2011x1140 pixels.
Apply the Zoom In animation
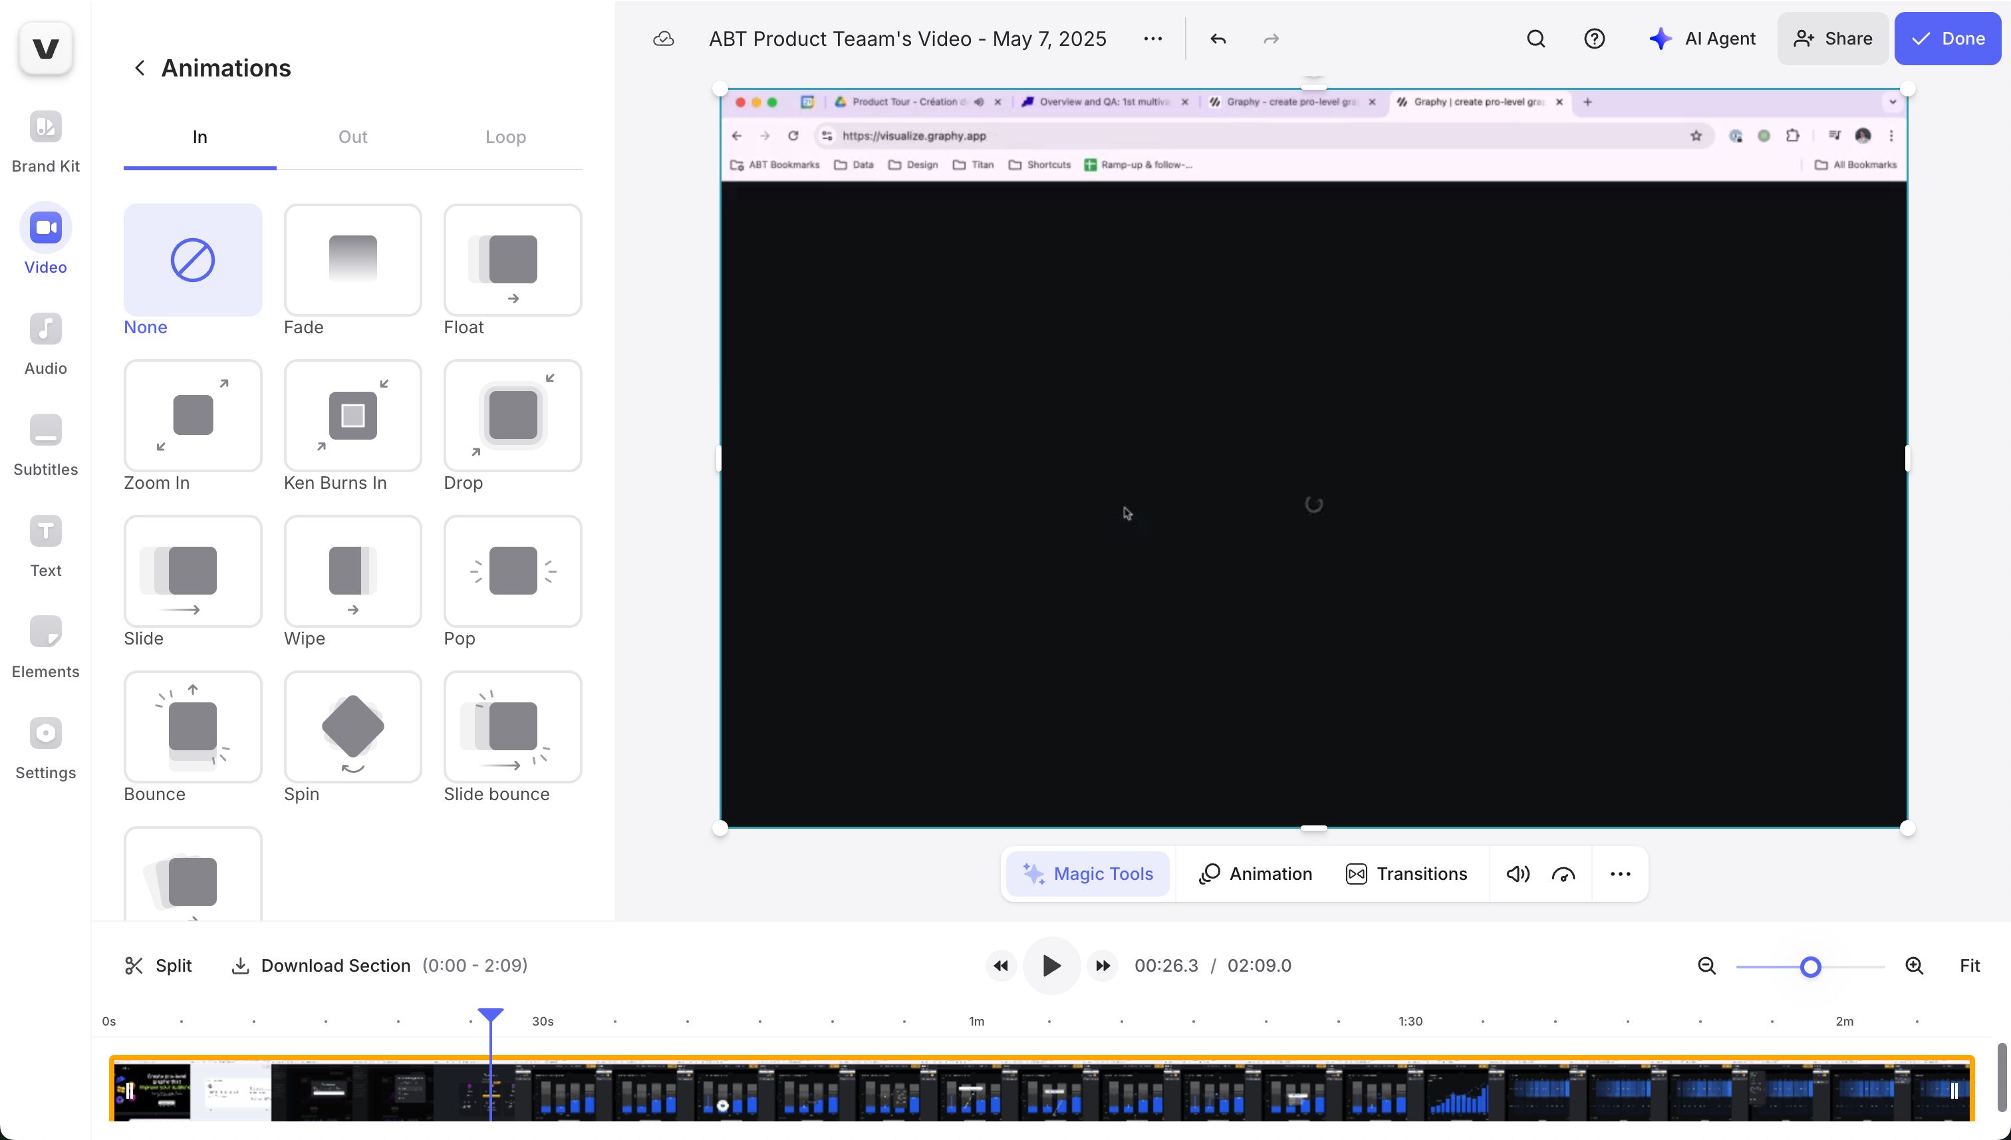tap(193, 416)
